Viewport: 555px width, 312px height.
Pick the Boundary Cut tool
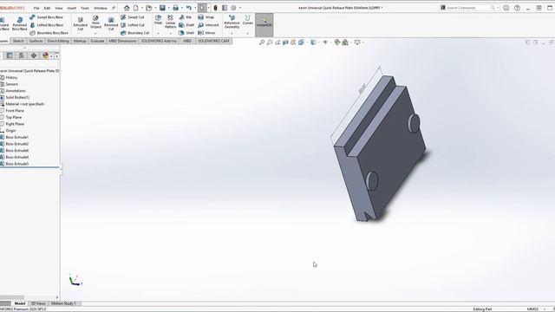coord(134,33)
